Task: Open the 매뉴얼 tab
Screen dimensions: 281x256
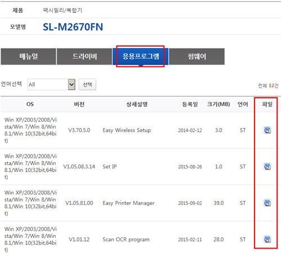Action: (29, 56)
